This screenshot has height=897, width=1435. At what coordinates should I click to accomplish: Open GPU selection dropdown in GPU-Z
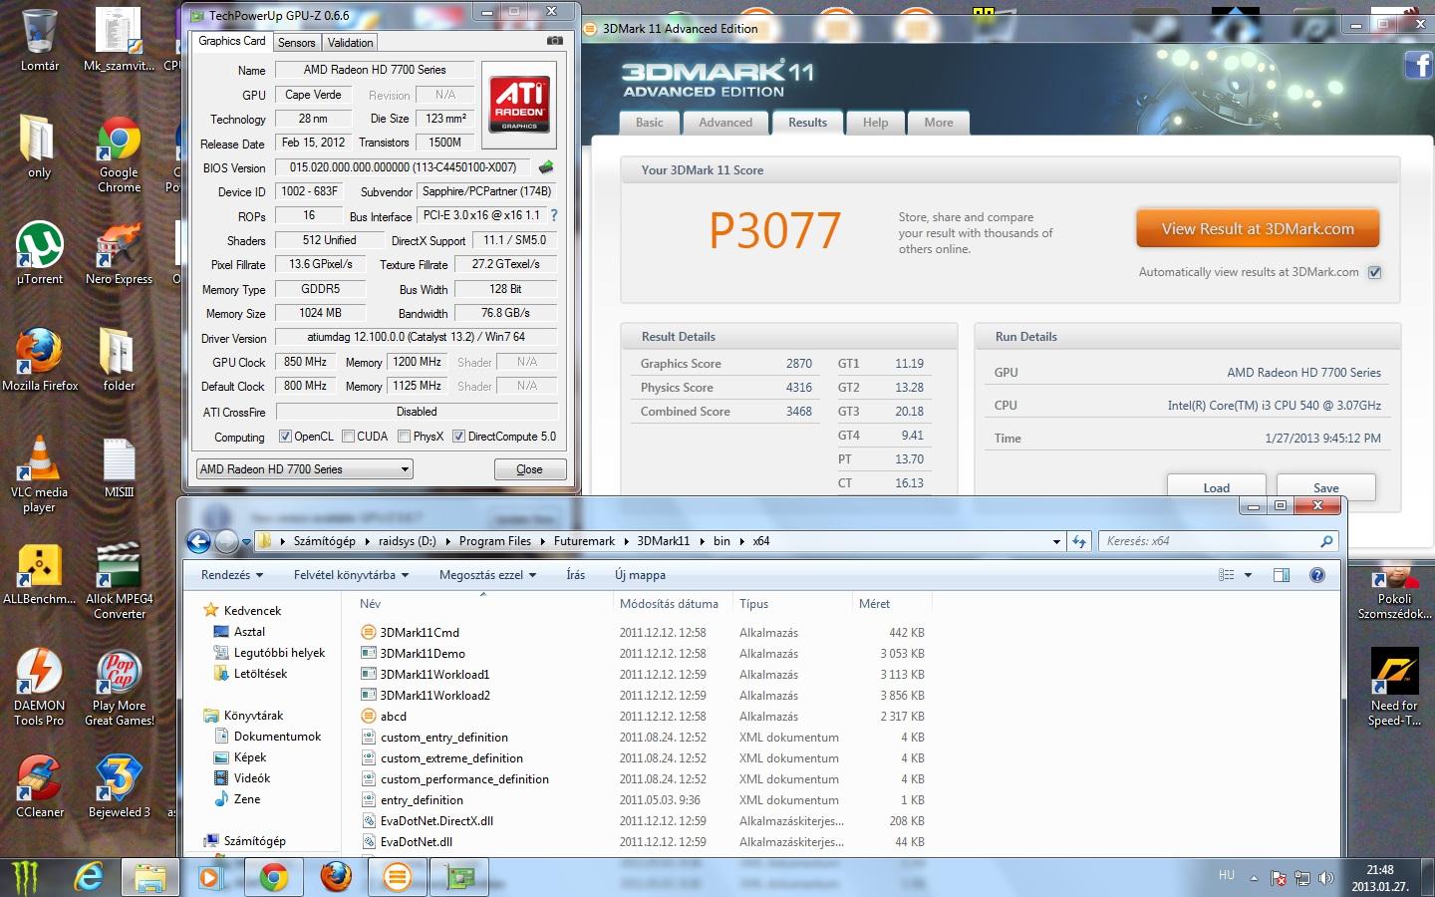click(303, 469)
